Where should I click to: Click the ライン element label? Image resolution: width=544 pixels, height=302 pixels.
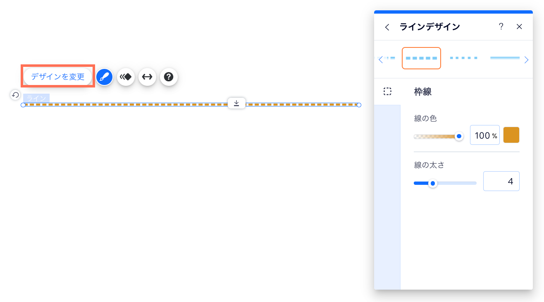tap(36, 98)
